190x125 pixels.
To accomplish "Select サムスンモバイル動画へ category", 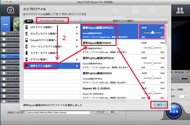I will pos(52,34).
